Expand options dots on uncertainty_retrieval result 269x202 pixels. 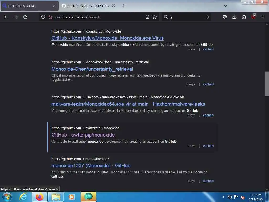199,84
